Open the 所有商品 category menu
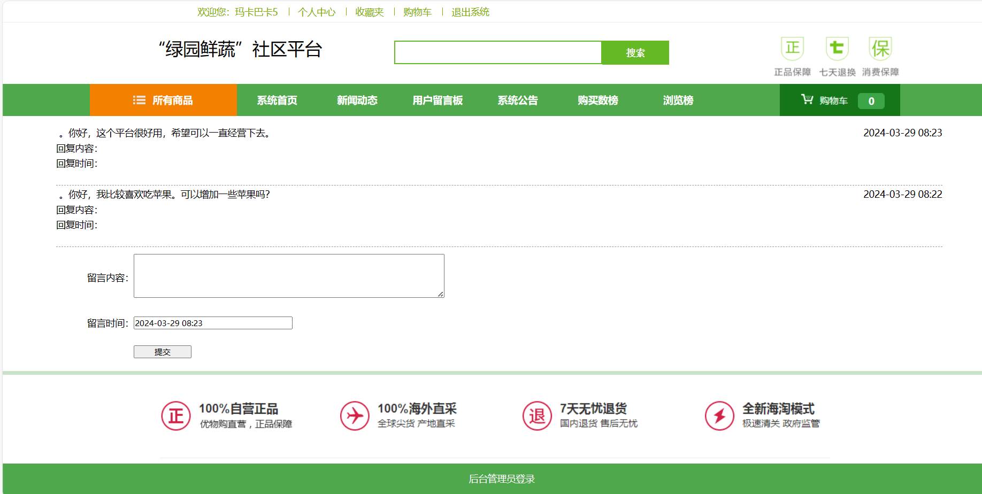The image size is (982, 494). pyautogui.click(x=163, y=100)
